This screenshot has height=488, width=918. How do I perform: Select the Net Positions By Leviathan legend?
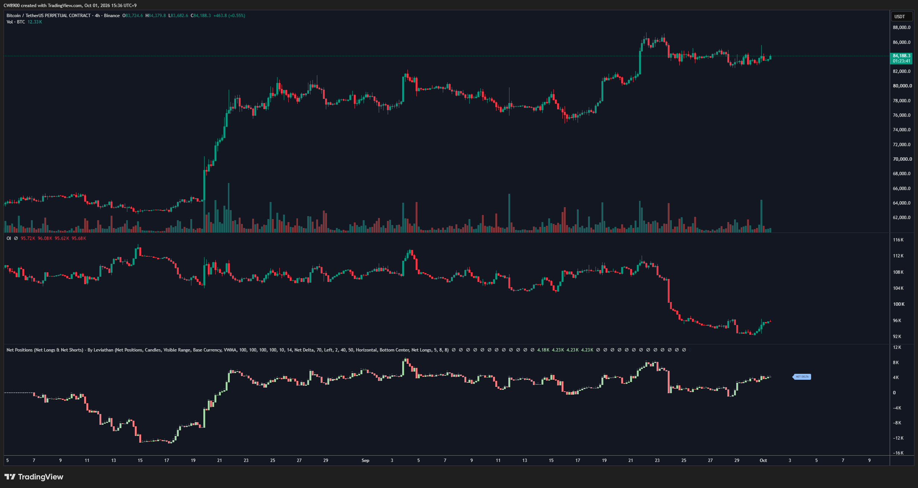(228, 350)
